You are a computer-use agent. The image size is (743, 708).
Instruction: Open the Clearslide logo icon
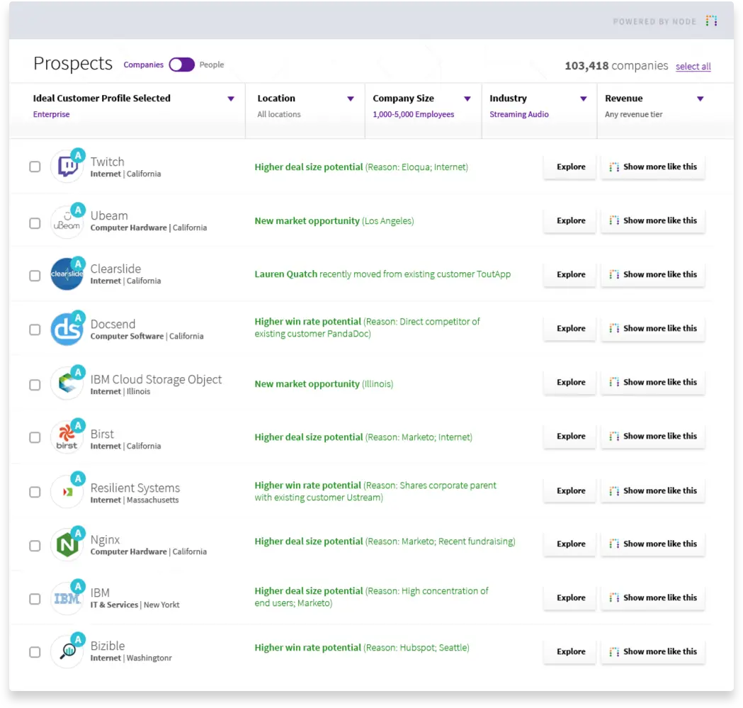pyautogui.click(x=67, y=274)
